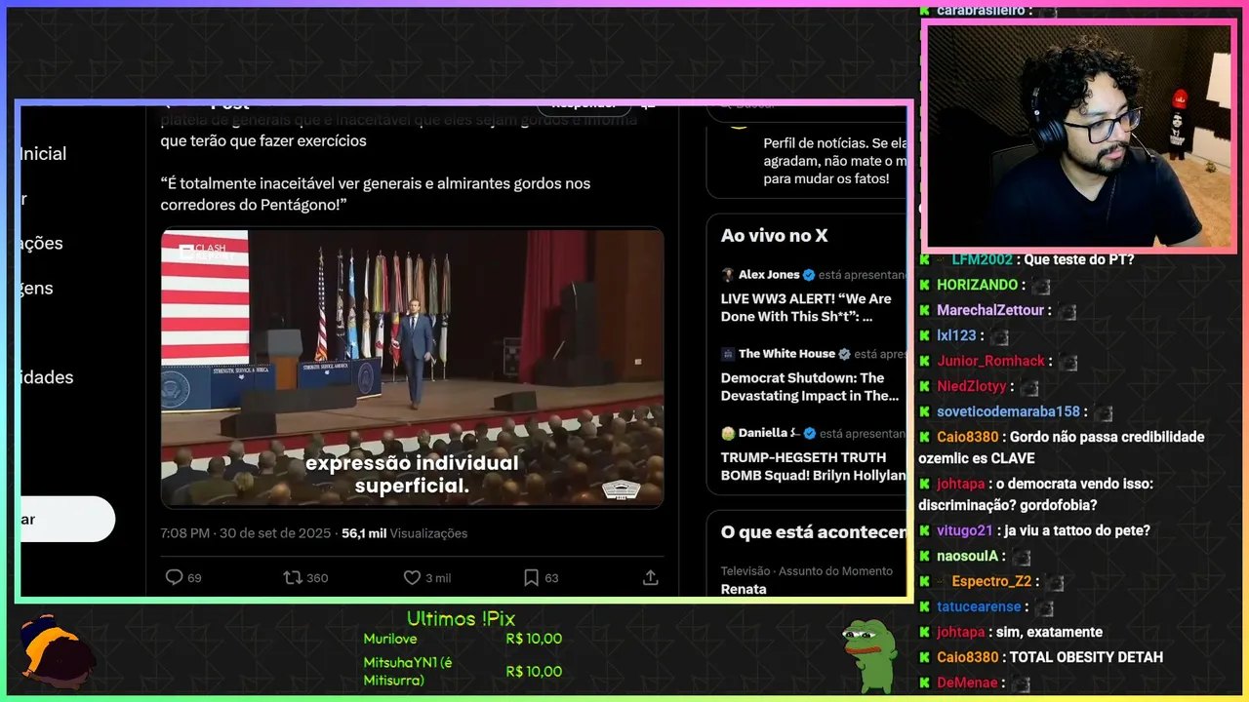Click the emote after Espectro_Z2's name
The image size is (1249, 702).
tap(1055, 582)
